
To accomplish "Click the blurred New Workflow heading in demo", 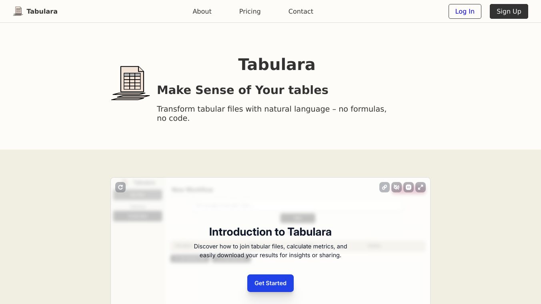I will coord(192,190).
